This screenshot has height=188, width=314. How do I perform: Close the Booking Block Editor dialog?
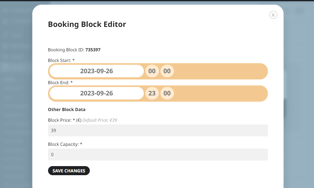(x=273, y=15)
